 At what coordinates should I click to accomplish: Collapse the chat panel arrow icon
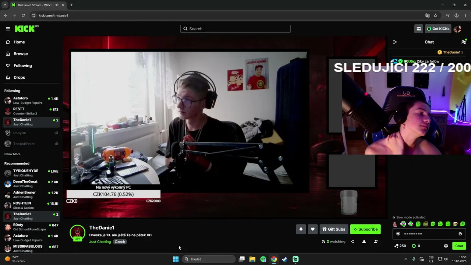(x=395, y=42)
